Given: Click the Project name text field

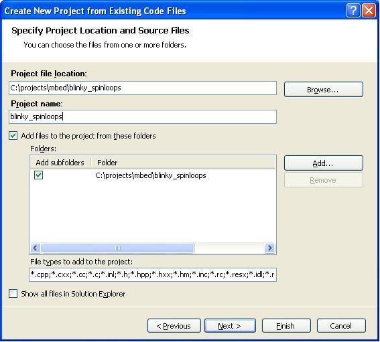Looking at the screenshot, I should 143,116.
